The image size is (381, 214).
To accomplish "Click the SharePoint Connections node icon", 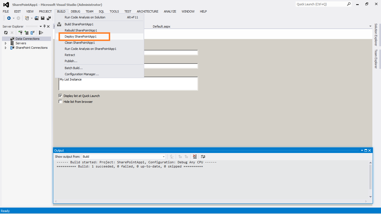I will (12, 48).
